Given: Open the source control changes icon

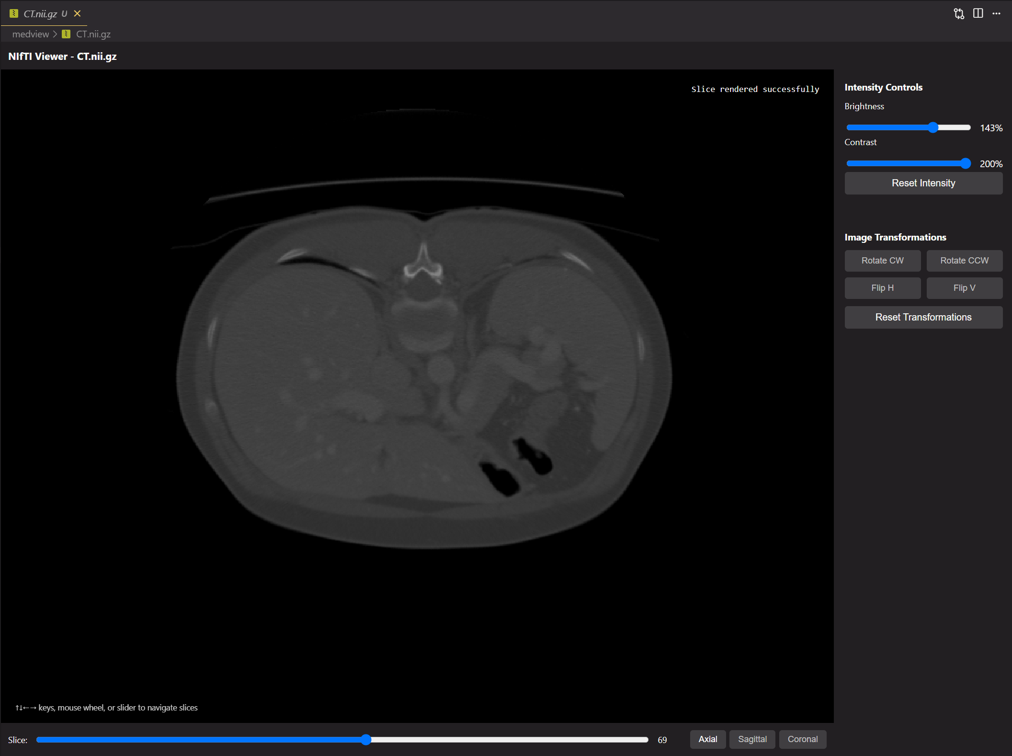Looking at the screenshot, I should (x=959, y=13).
